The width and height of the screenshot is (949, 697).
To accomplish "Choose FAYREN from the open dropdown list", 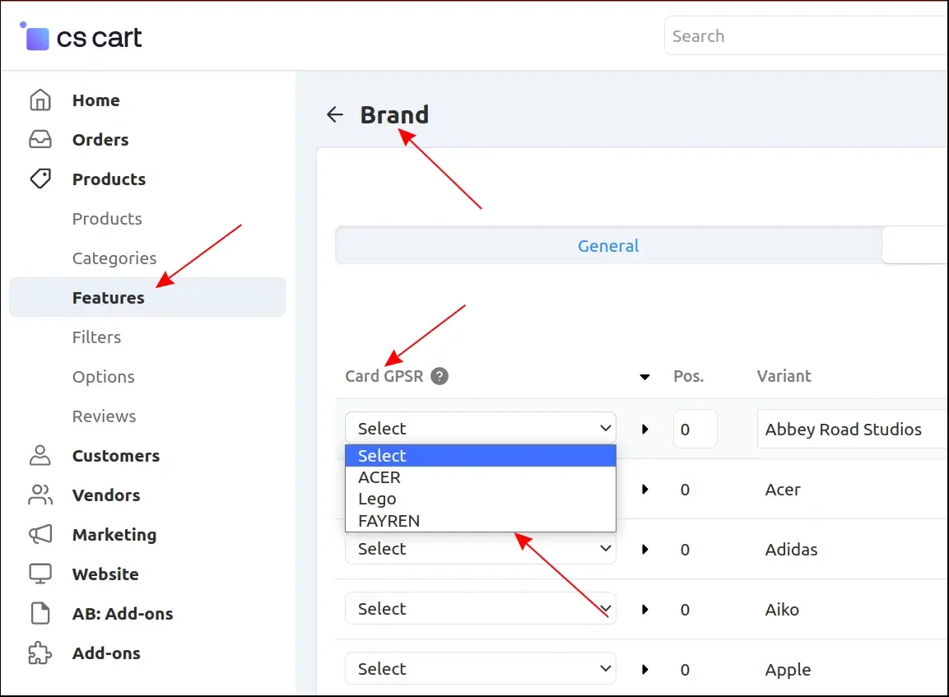I will [x=389, y=520].
